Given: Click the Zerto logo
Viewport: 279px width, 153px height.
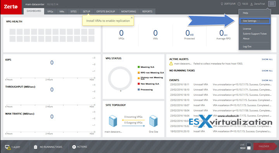Looking at the screenshot, I should (11, 7).
